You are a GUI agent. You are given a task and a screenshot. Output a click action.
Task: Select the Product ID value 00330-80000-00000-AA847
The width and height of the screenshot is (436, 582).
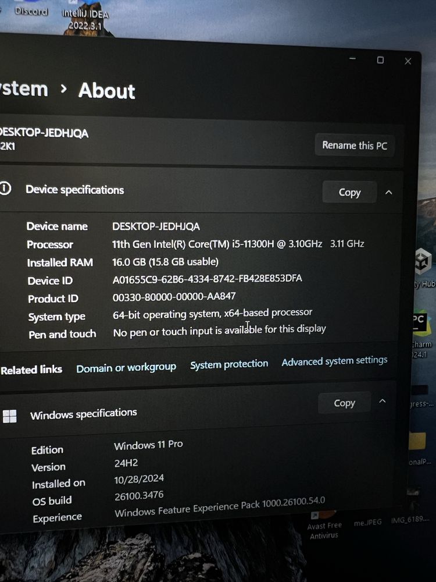click(174, 297)
